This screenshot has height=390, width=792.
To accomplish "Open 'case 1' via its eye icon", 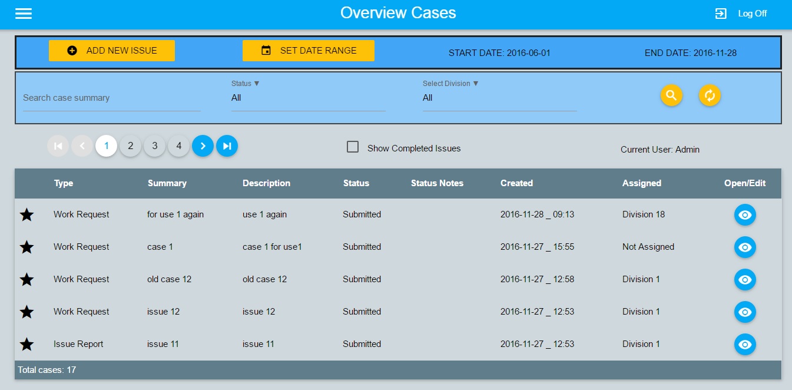I will pyautogui.click(x=745, y=247).
